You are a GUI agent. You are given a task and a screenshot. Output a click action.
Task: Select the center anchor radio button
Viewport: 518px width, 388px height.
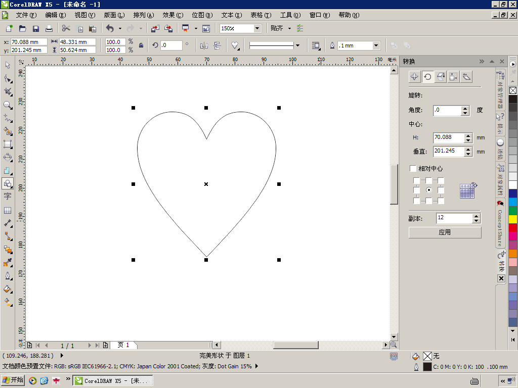428,190
